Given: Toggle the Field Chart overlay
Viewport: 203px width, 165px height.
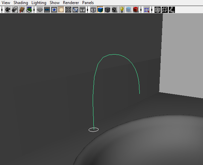Looking at the screenshot, I should pos(68,10).
